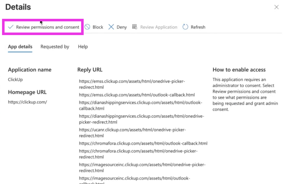Open the Help tab
Image resolution: width=287 pixels, height=184 pixels.
83,47
